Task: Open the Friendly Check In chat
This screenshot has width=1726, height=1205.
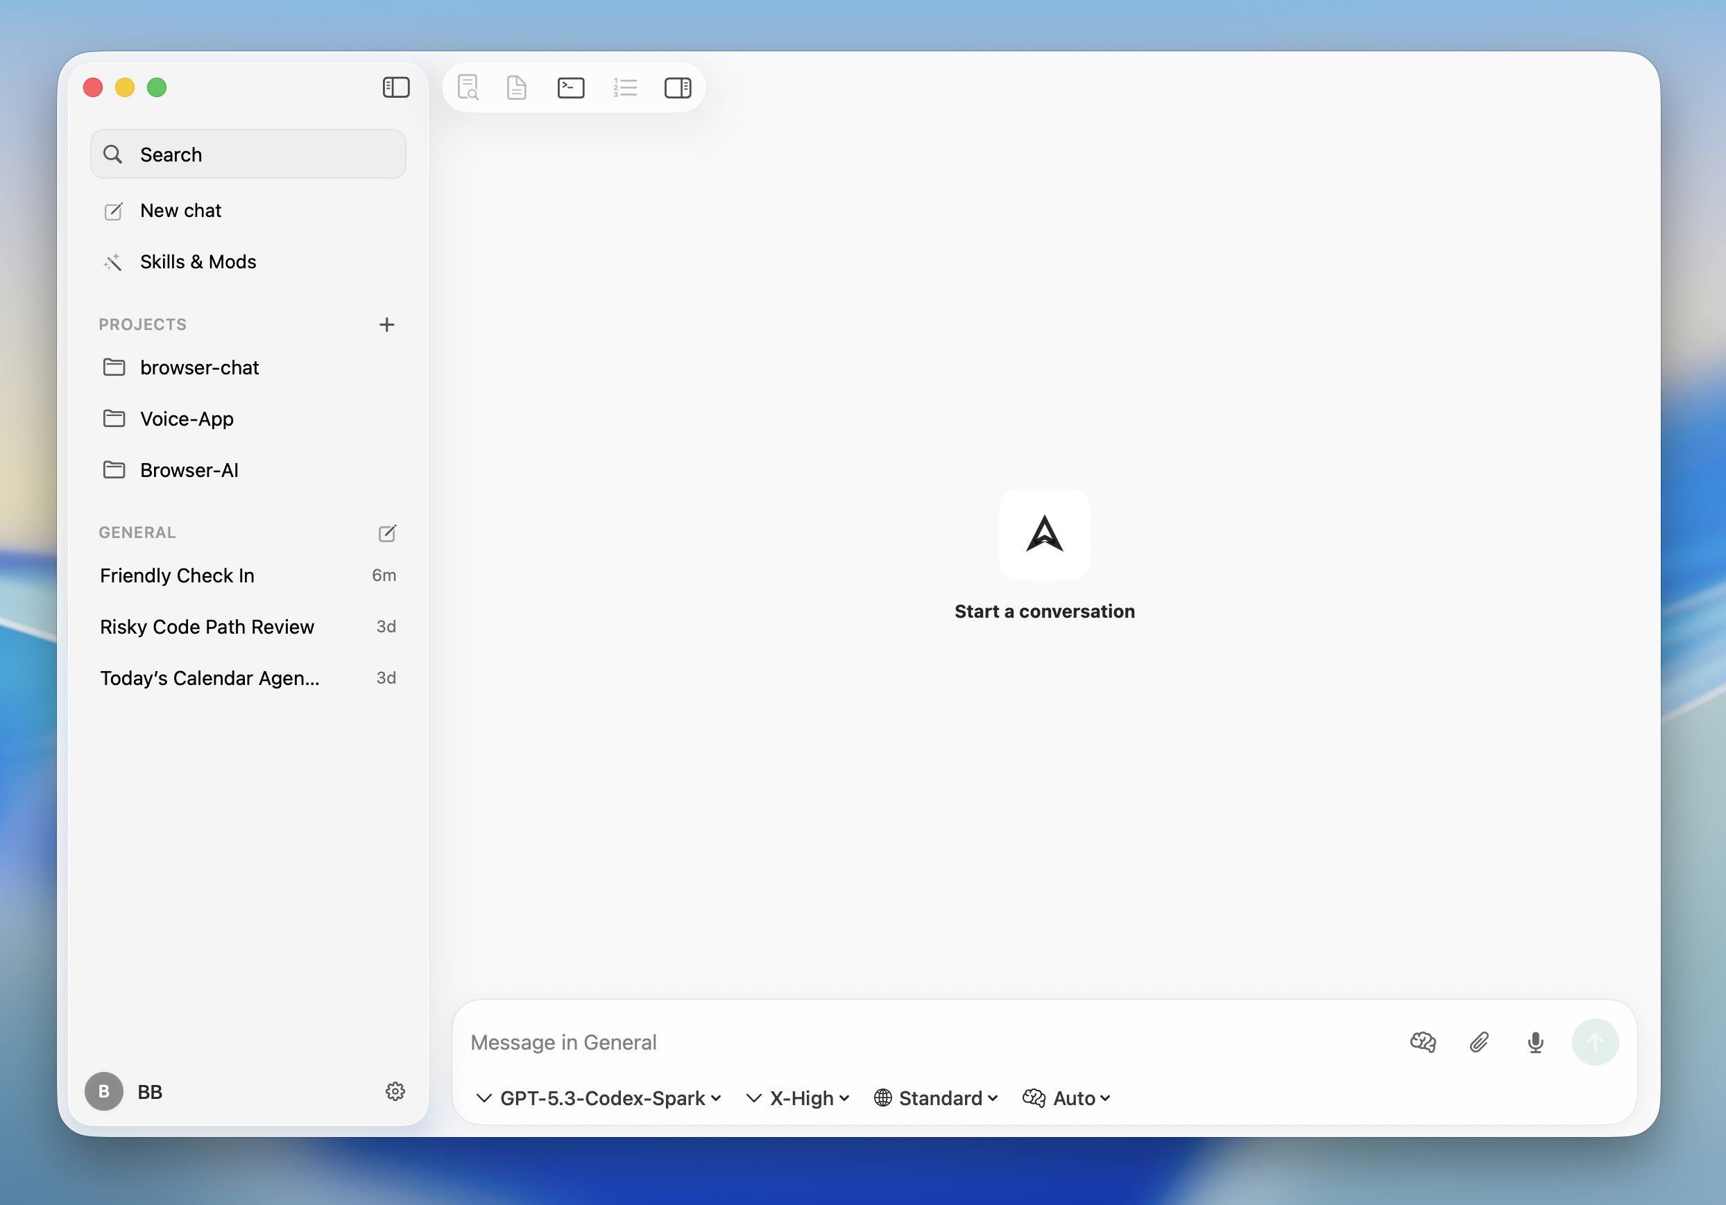Action: click(178, 575)
